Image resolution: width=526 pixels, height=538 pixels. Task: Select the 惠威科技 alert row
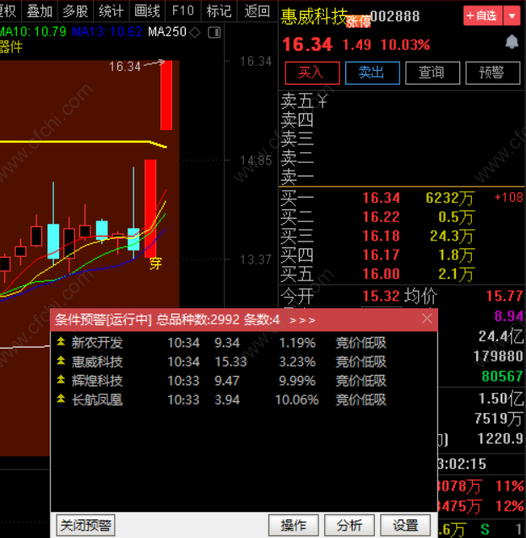pyautogui.click(x=244, y=361)
